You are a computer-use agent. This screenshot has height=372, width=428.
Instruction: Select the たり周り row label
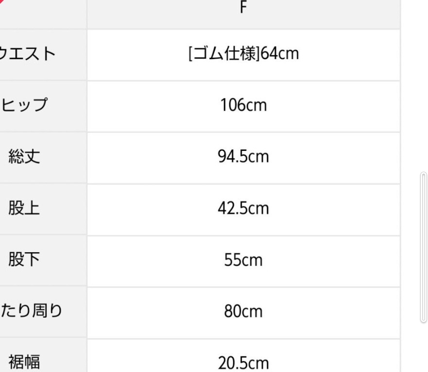(31, 311)
